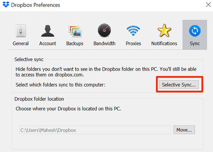Viewport: 213px width, 152px height.
Task: Click the Dropbox logo in title bar
Action: tap(7, 5)
